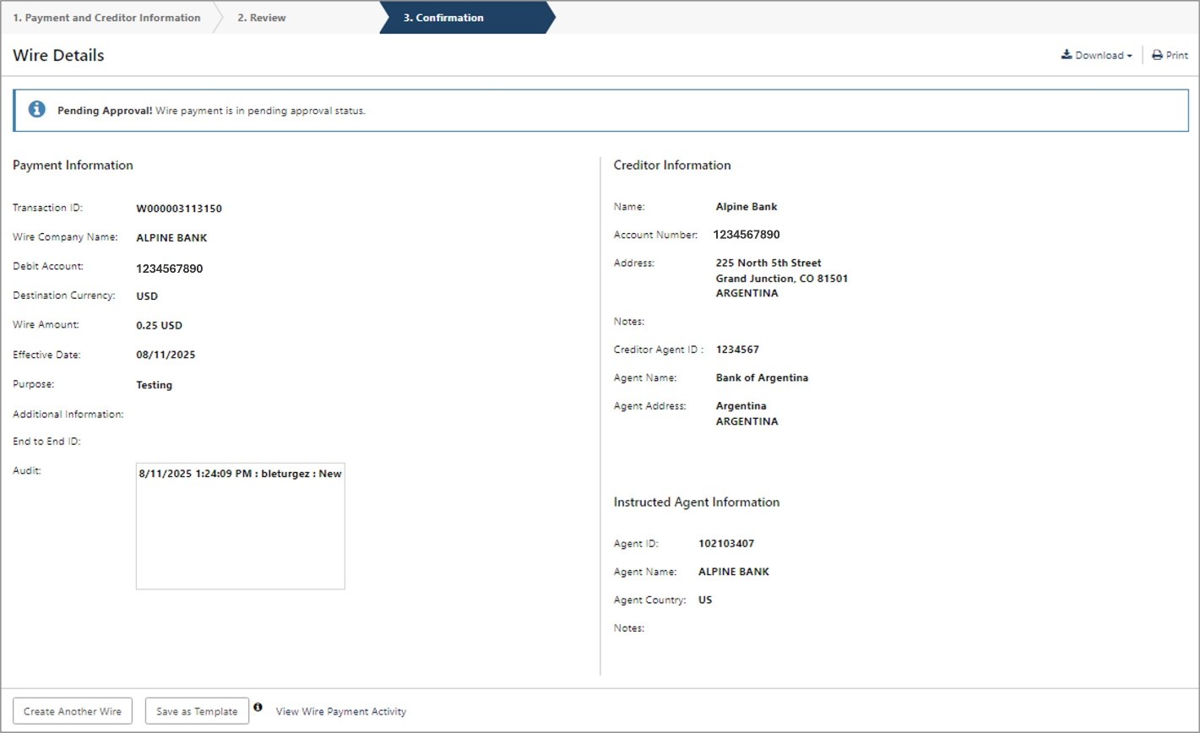Click the Effective Date 08/11/2025
This screenshot has width=1200, height=733.
click(x=166, y=356)
